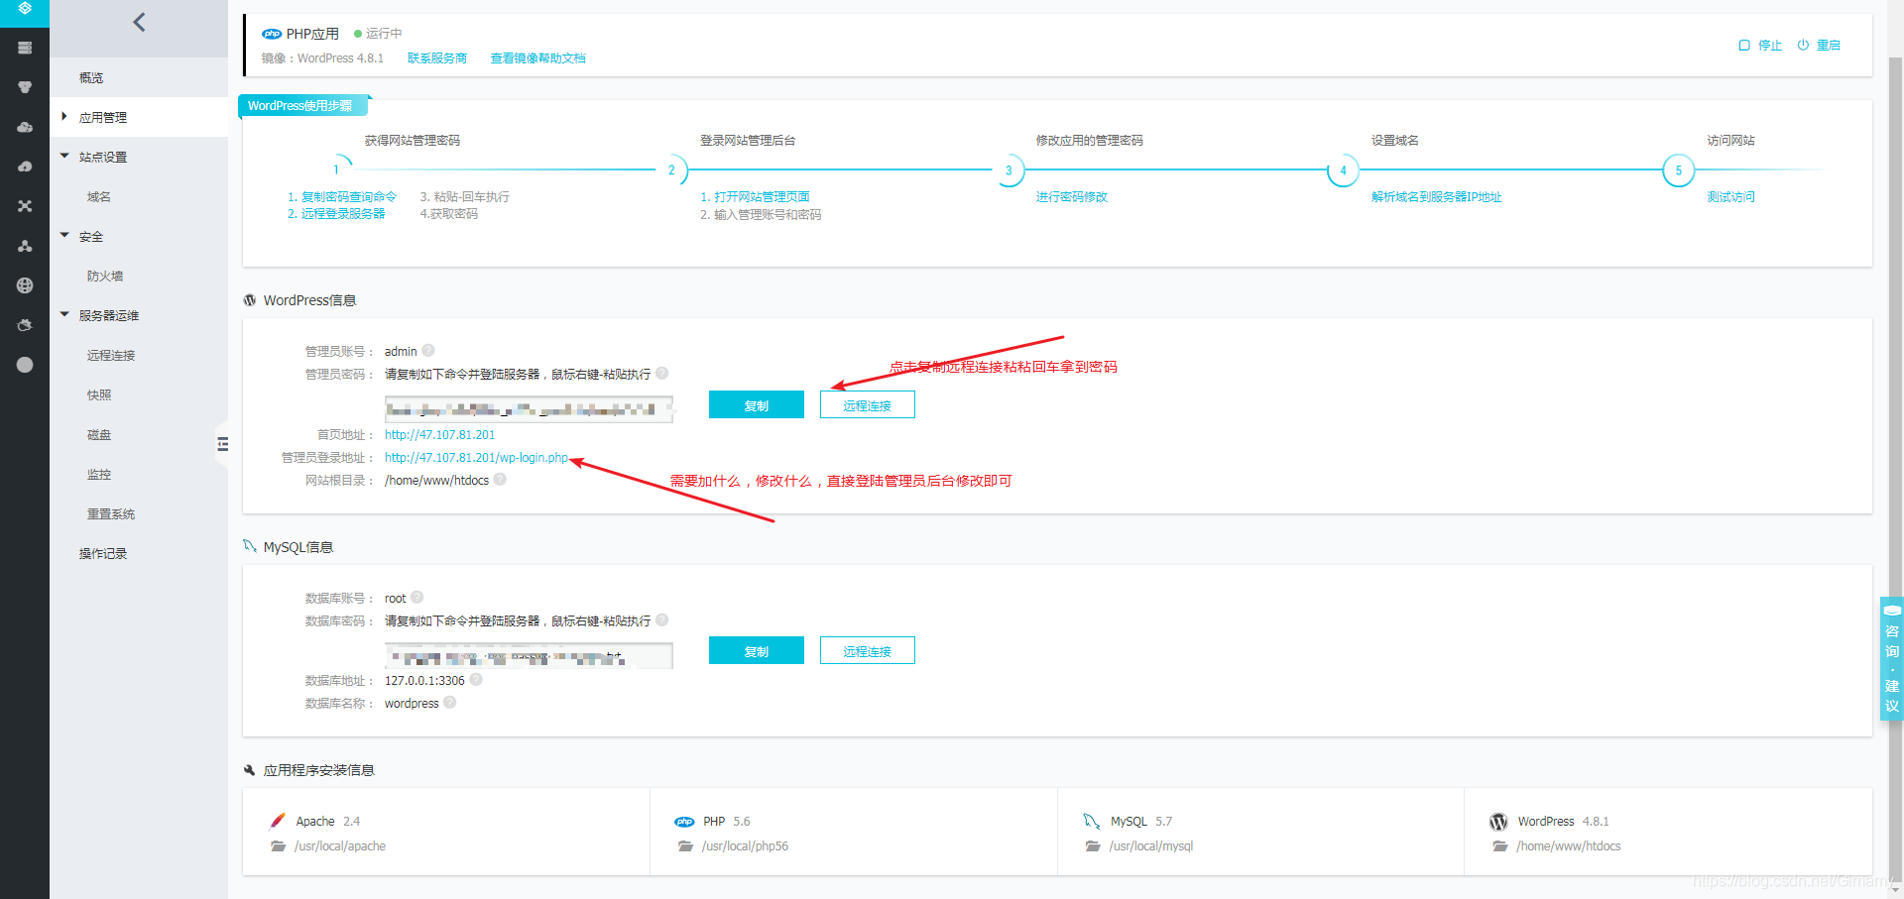The height and width of the screenshot is (899, 1904).
Task: Open homepage link http://47.107.81.201
Action: click(440, 434)
